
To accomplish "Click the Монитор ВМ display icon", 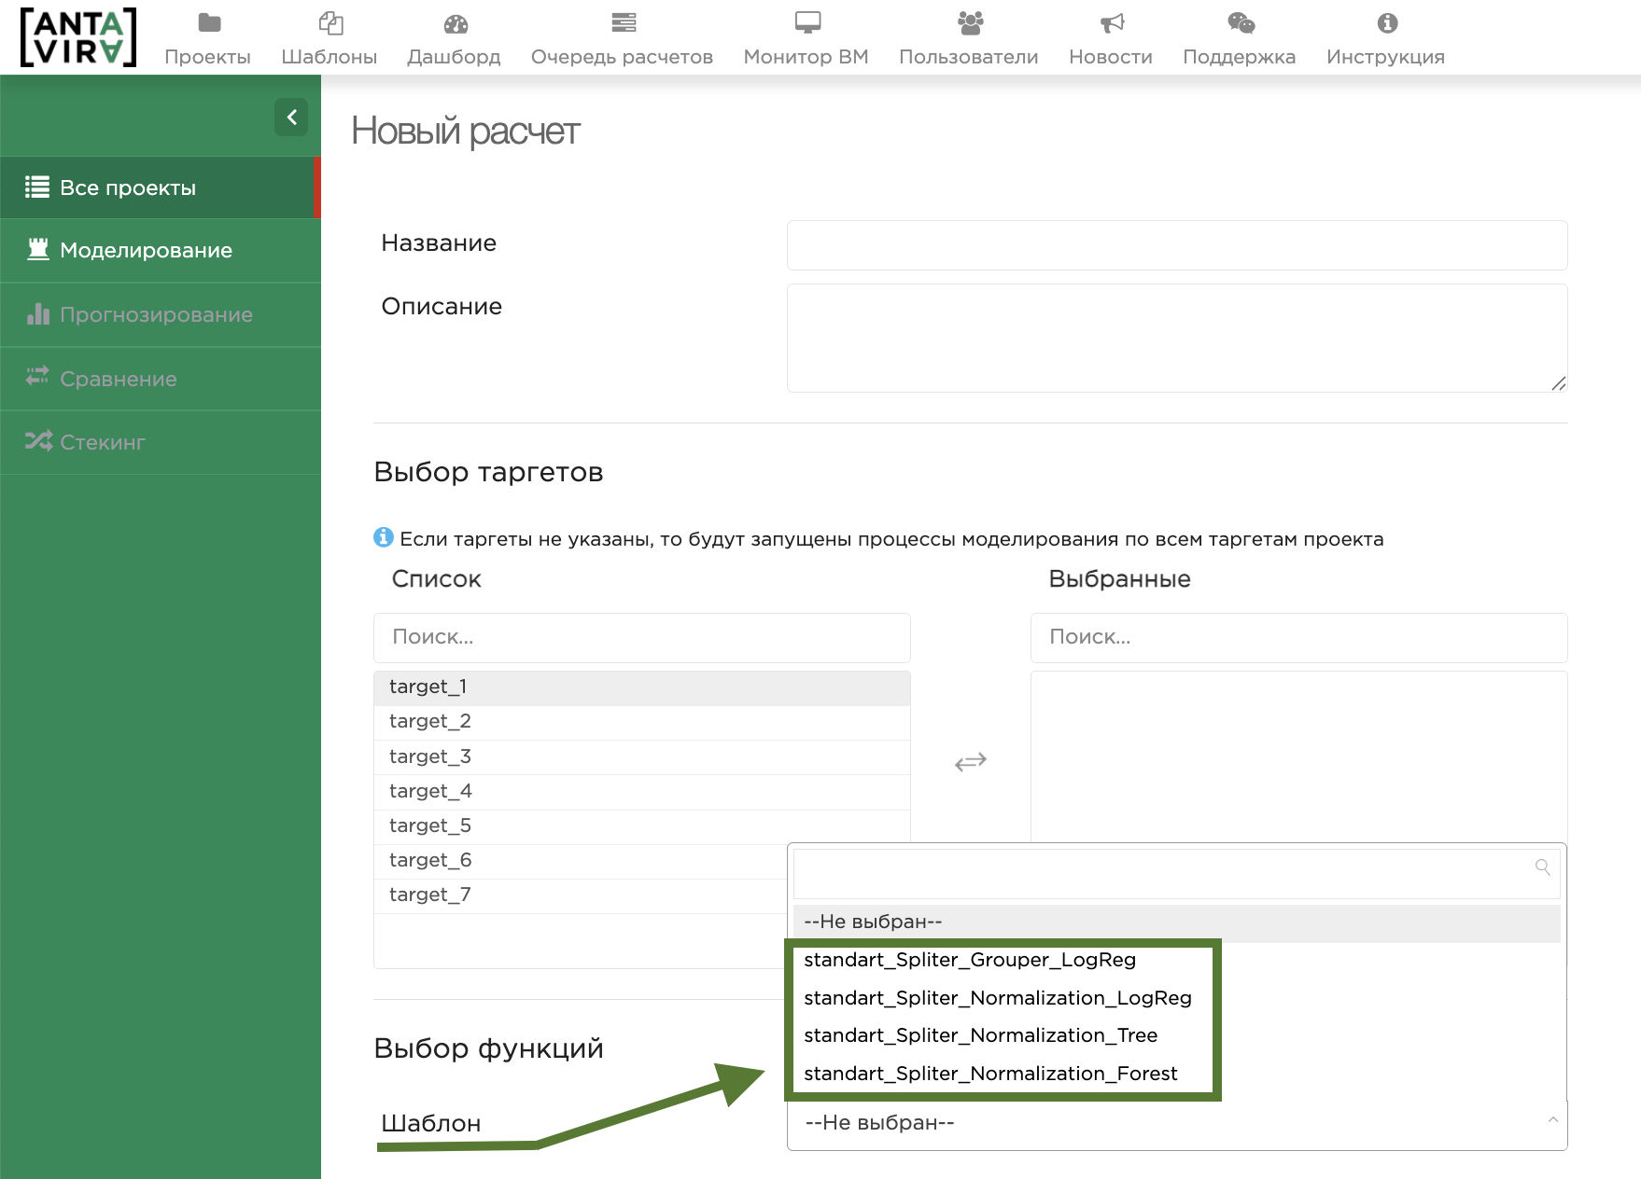I will [x=806, y=23].
